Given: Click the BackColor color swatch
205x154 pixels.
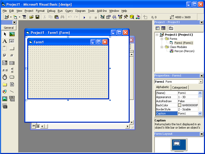Looking at the screenshot, I should 180,105.
